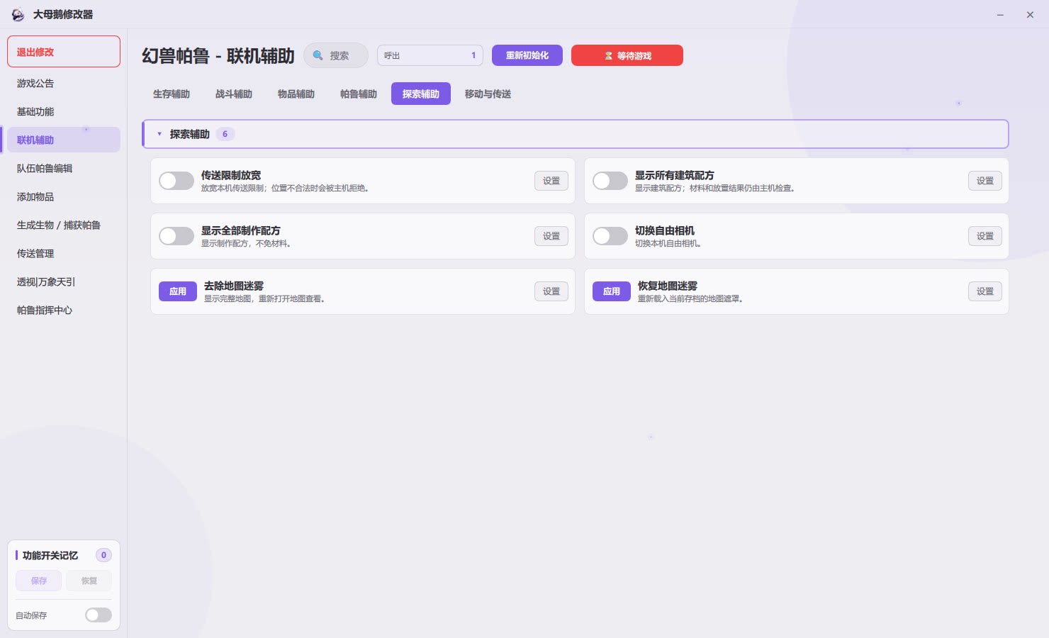Click the red 等待游戏 button
The width and height of the screenshot is (1049, 638).
627,55
